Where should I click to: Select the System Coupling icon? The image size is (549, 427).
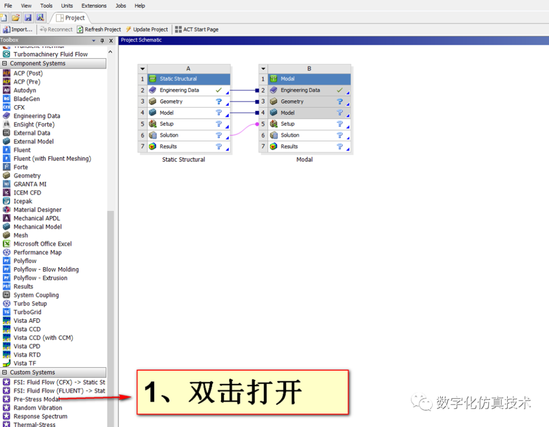pos(6,295)
